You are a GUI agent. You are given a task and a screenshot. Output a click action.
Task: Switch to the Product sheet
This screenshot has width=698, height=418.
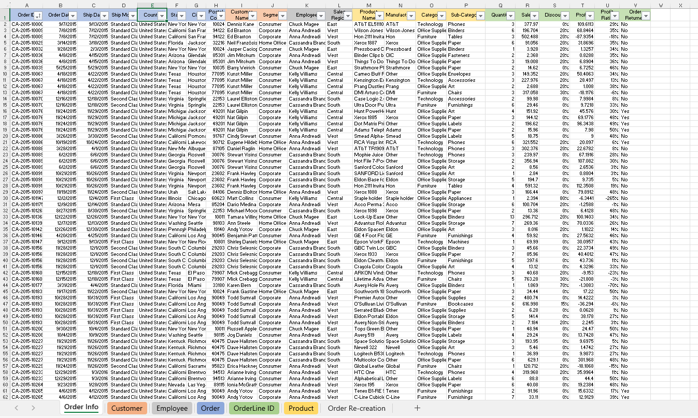(x=301, y=408)
